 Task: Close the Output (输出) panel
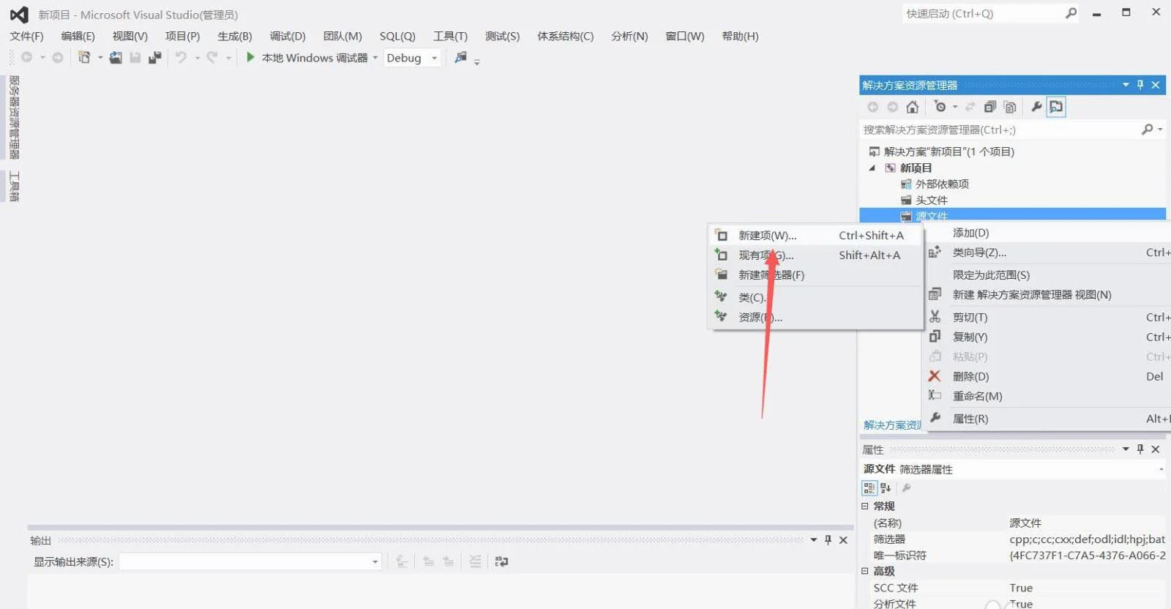(843, 539)
